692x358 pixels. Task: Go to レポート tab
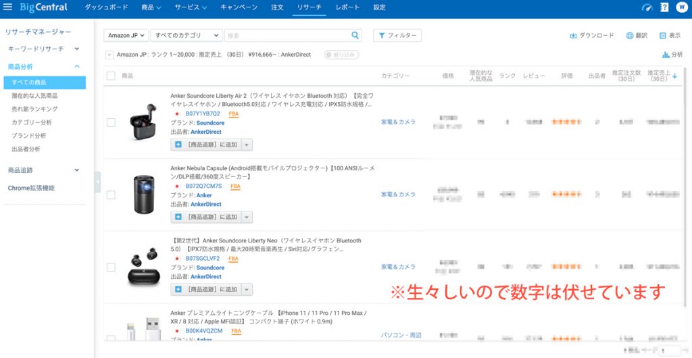(347, 7)
